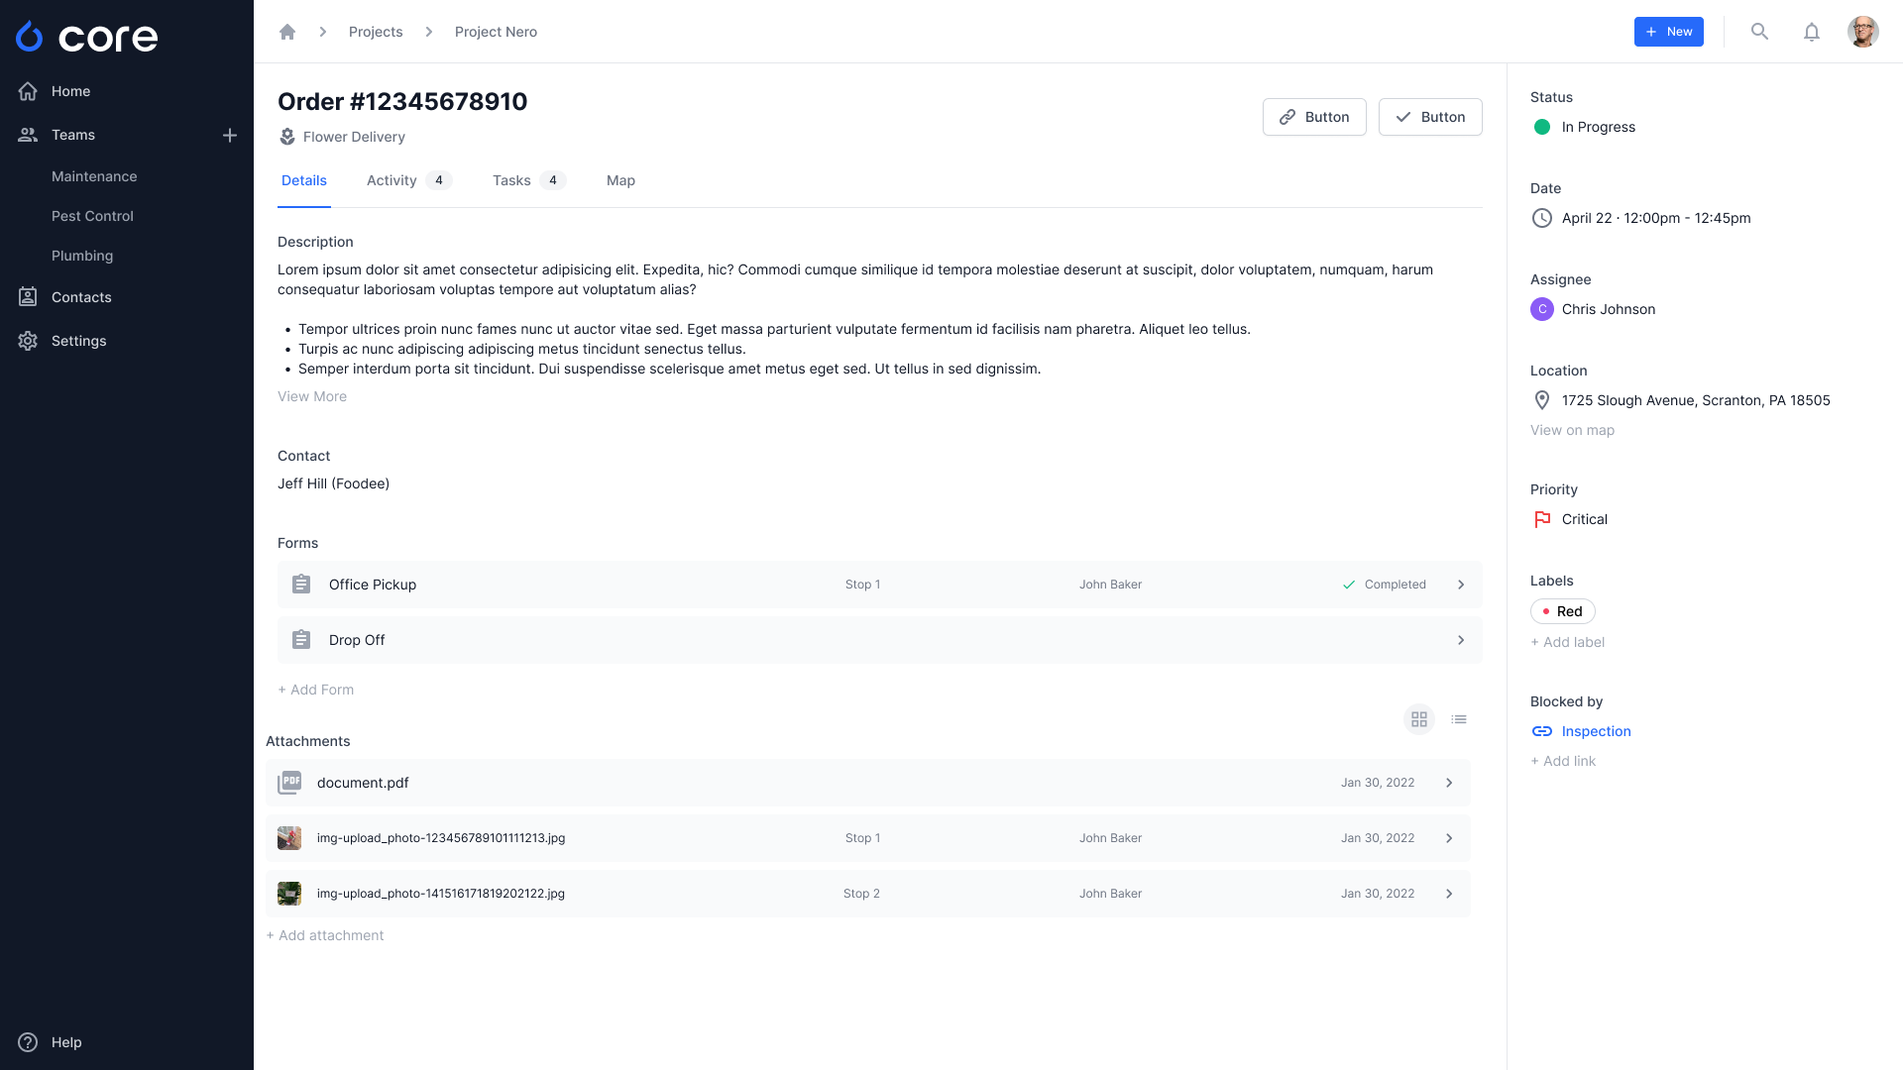Click the Help question mark icon

coord(28,1042)
